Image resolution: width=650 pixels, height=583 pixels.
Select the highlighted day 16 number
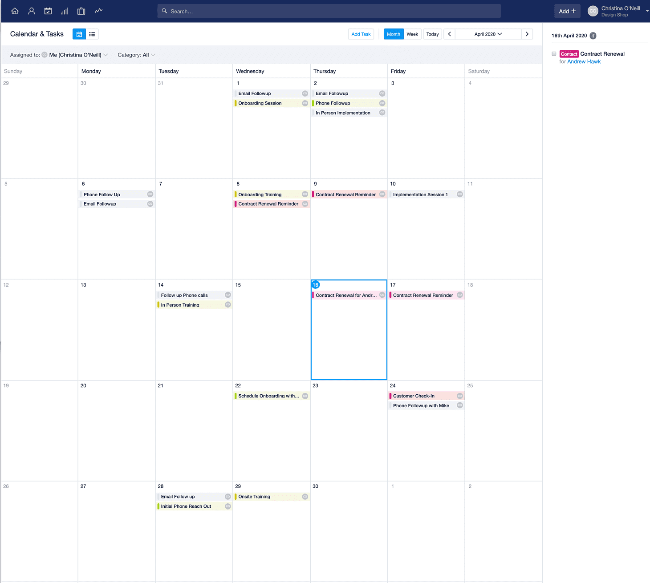pos(316,285)
